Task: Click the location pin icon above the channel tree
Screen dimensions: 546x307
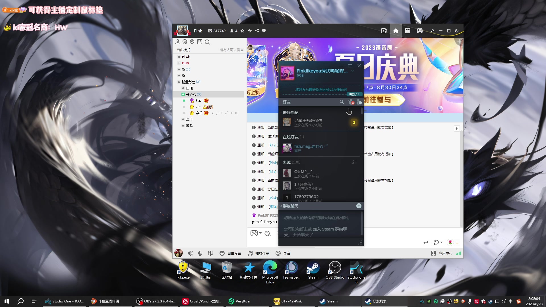Action: pyautogui.click(x=192, y=42)
